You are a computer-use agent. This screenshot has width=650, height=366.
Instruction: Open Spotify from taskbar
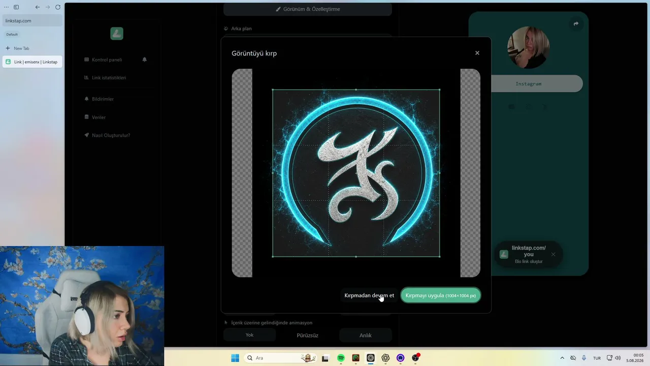click(x=341, y=358)
